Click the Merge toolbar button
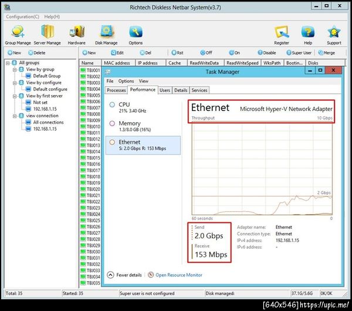The width and height of the screenshot is (352, 311). (327, 53)
